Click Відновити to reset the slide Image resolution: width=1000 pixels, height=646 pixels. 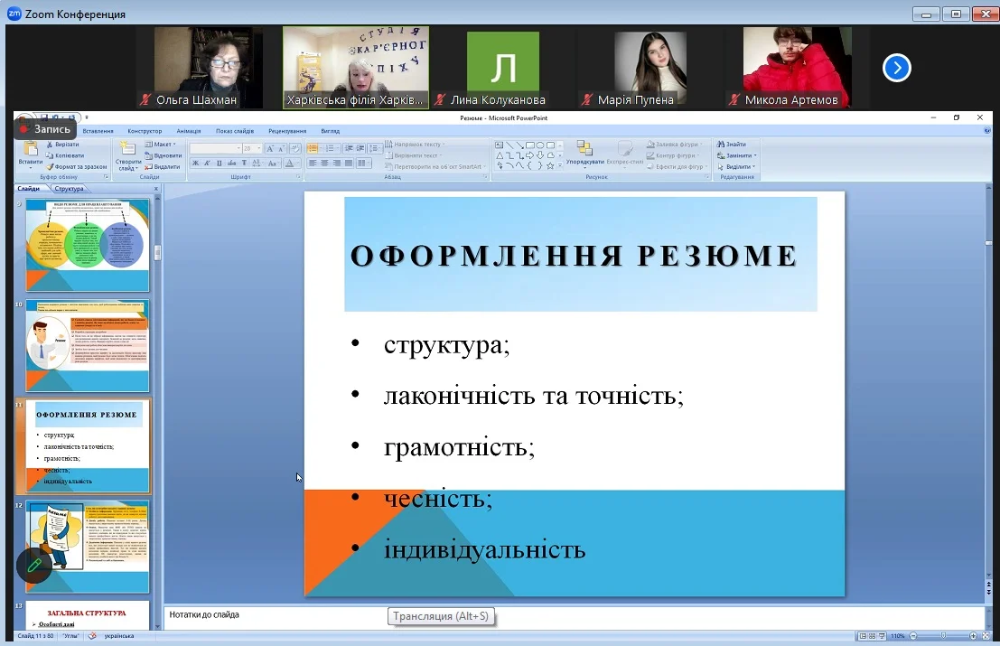tap(166, 155)
